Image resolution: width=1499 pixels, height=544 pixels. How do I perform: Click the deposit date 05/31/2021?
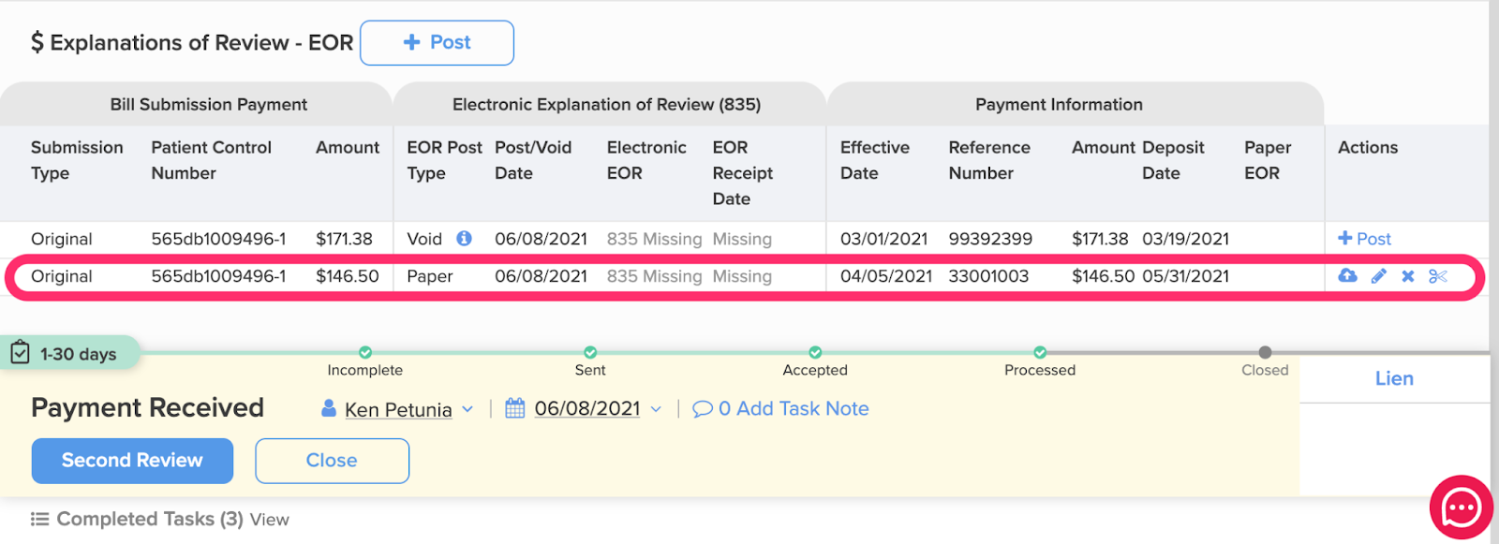click(x=1185, y=276)
